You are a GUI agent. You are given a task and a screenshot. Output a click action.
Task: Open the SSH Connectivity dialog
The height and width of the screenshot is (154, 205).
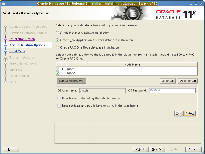coord(71,81)
